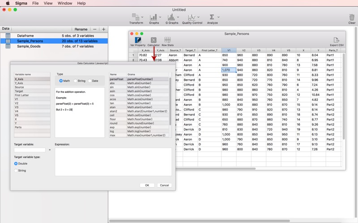
Task: Select Parts in Variable name list
Action: (32, 127)
